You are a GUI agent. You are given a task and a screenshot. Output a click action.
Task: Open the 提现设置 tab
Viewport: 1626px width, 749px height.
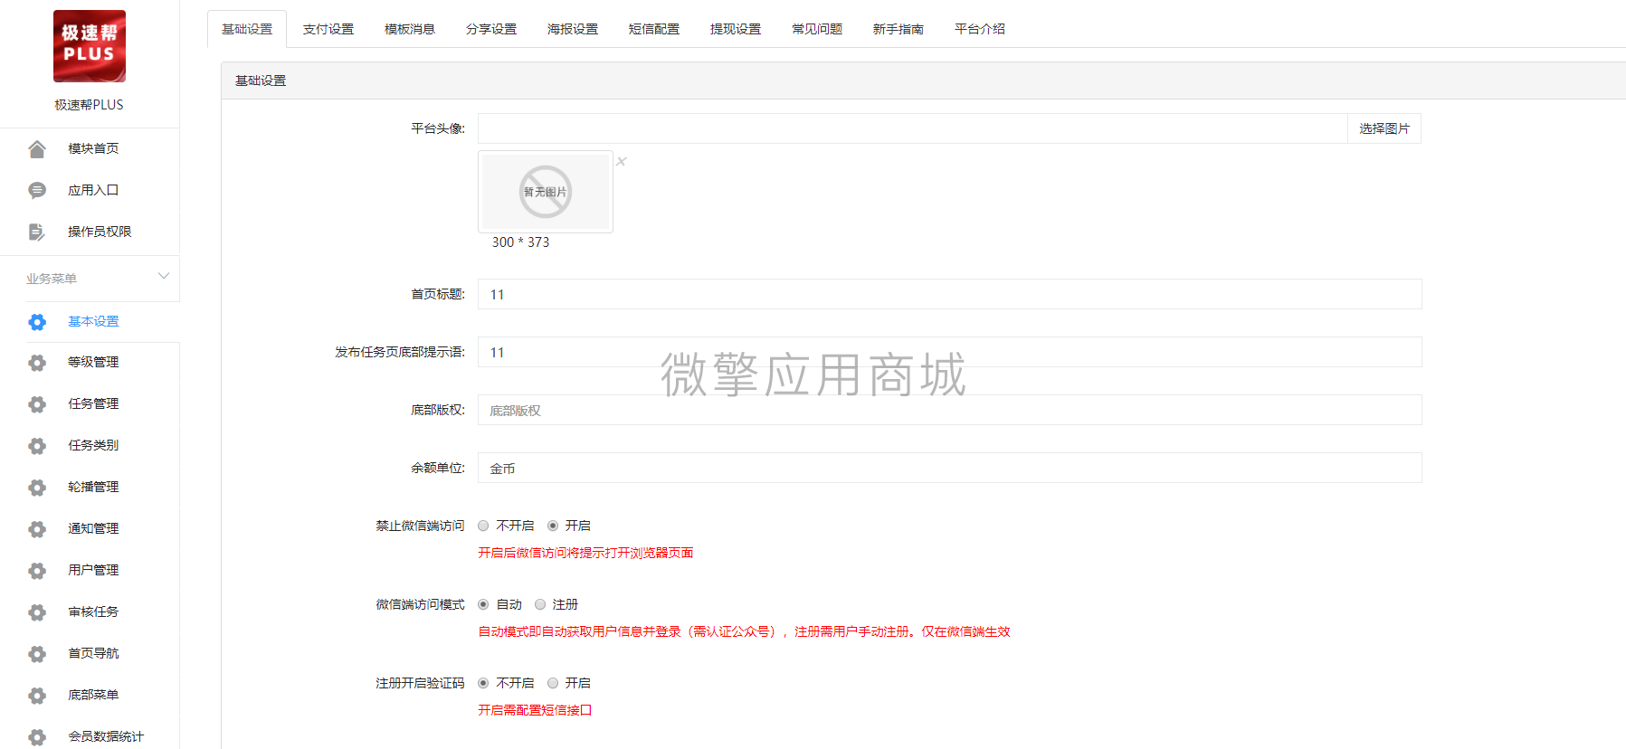(736, 29)
